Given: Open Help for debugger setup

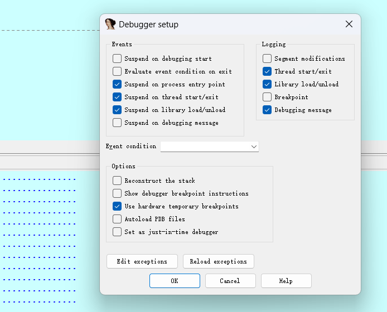Looking at the screenshot, I should coord(286,281).
